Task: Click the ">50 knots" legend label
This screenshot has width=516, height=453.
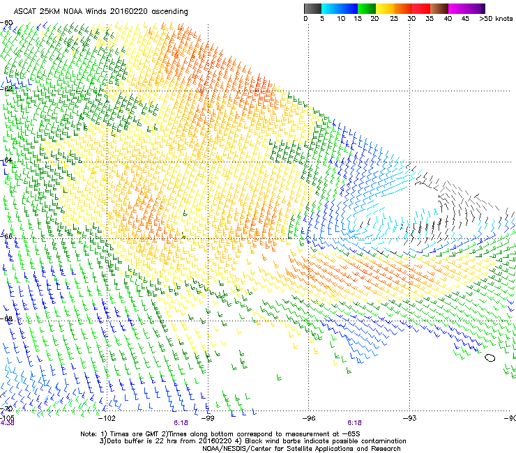Action: 496,18
